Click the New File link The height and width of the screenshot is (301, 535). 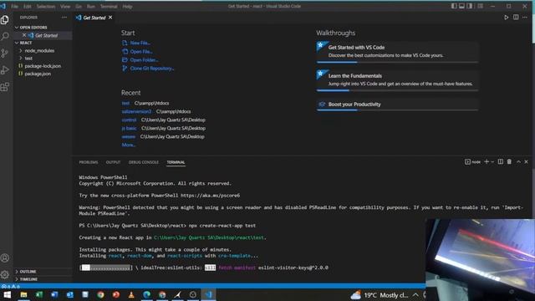coord(140,43)
